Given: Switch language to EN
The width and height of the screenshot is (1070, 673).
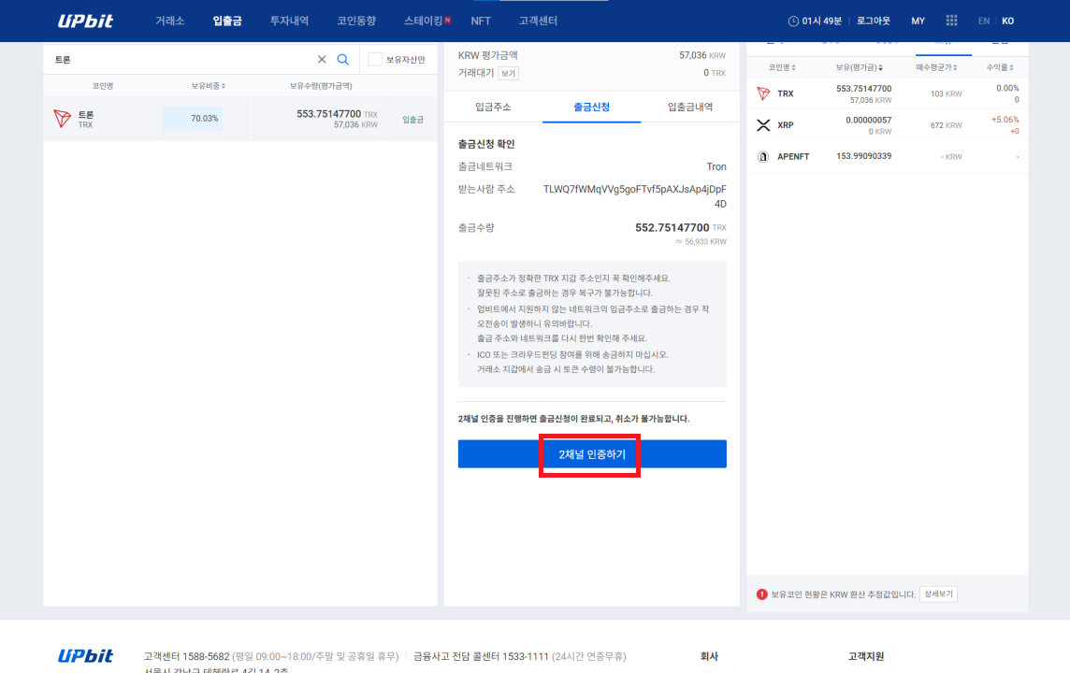Looking at the screenshot, I should (x=983, y=21).
